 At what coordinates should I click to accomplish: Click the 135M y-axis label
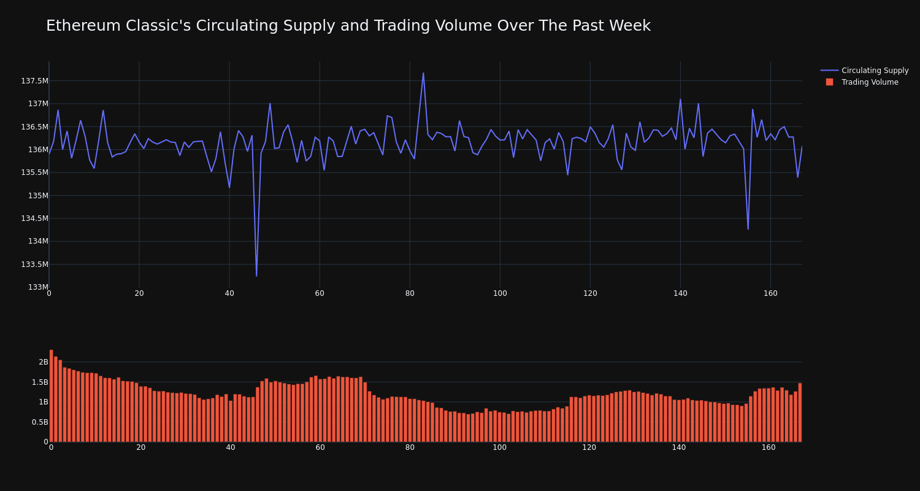[x=38, y=196]
